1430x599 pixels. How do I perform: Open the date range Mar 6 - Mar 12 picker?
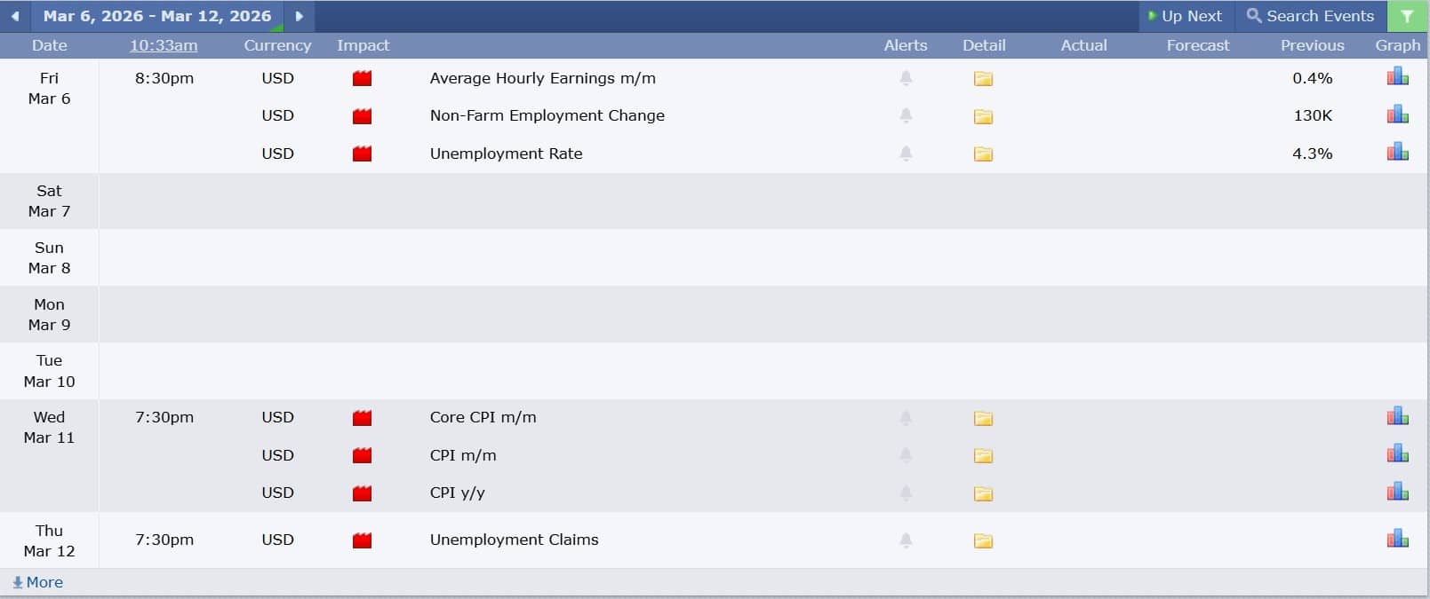tap(157, 16)
